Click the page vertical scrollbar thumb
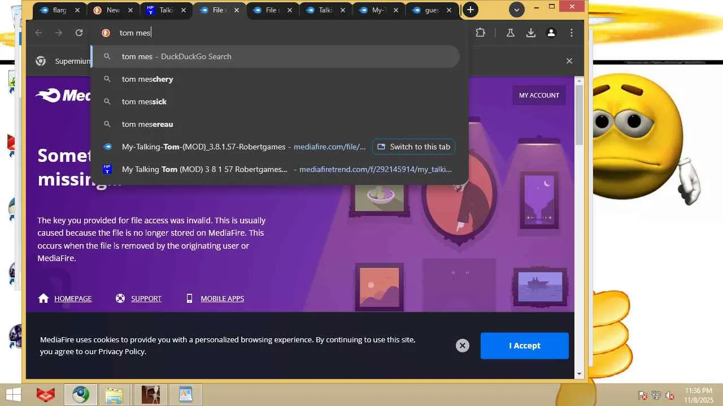723x406 pixels. click(579, 116)
